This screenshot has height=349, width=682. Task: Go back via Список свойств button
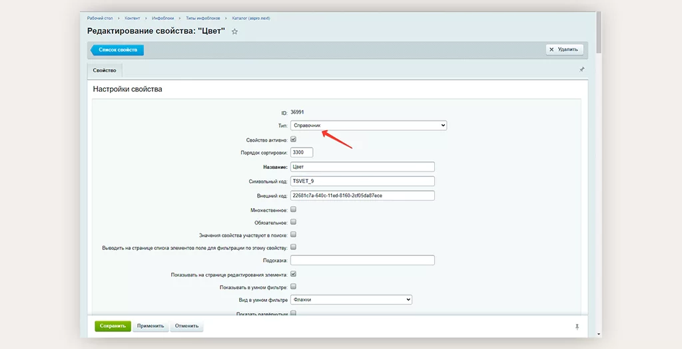tap(117, 50)
